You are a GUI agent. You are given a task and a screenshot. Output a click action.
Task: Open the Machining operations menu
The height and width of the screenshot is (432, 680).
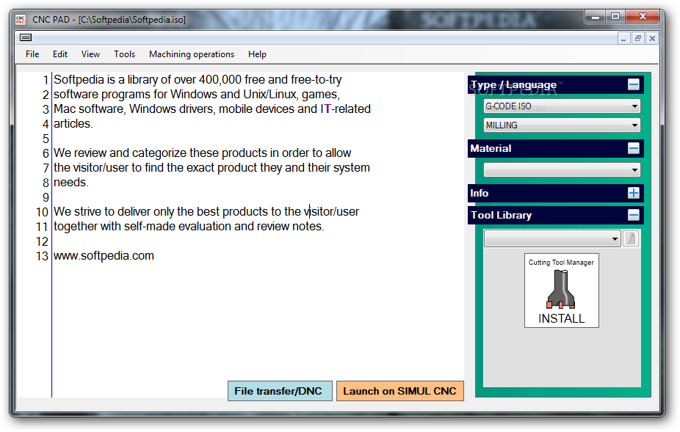[192, 54]
